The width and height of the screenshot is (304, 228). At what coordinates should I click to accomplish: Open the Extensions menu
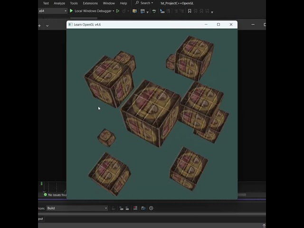(90, 3)
